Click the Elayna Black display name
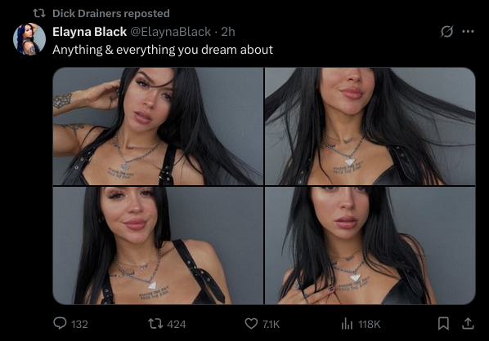 click(89, 32)
